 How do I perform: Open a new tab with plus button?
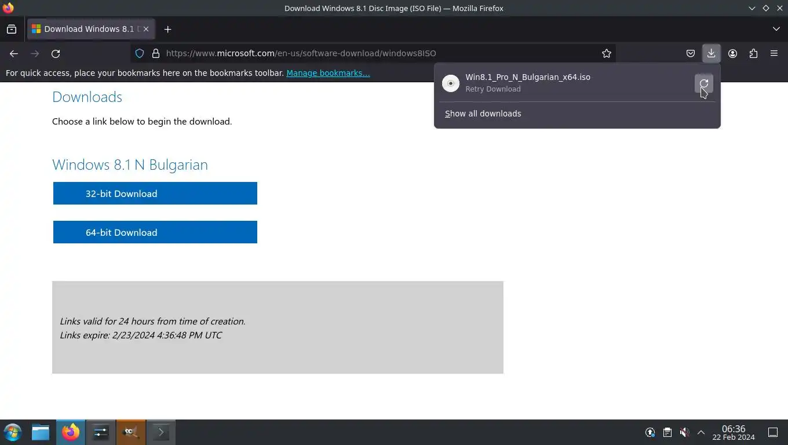tap(167, 29)
